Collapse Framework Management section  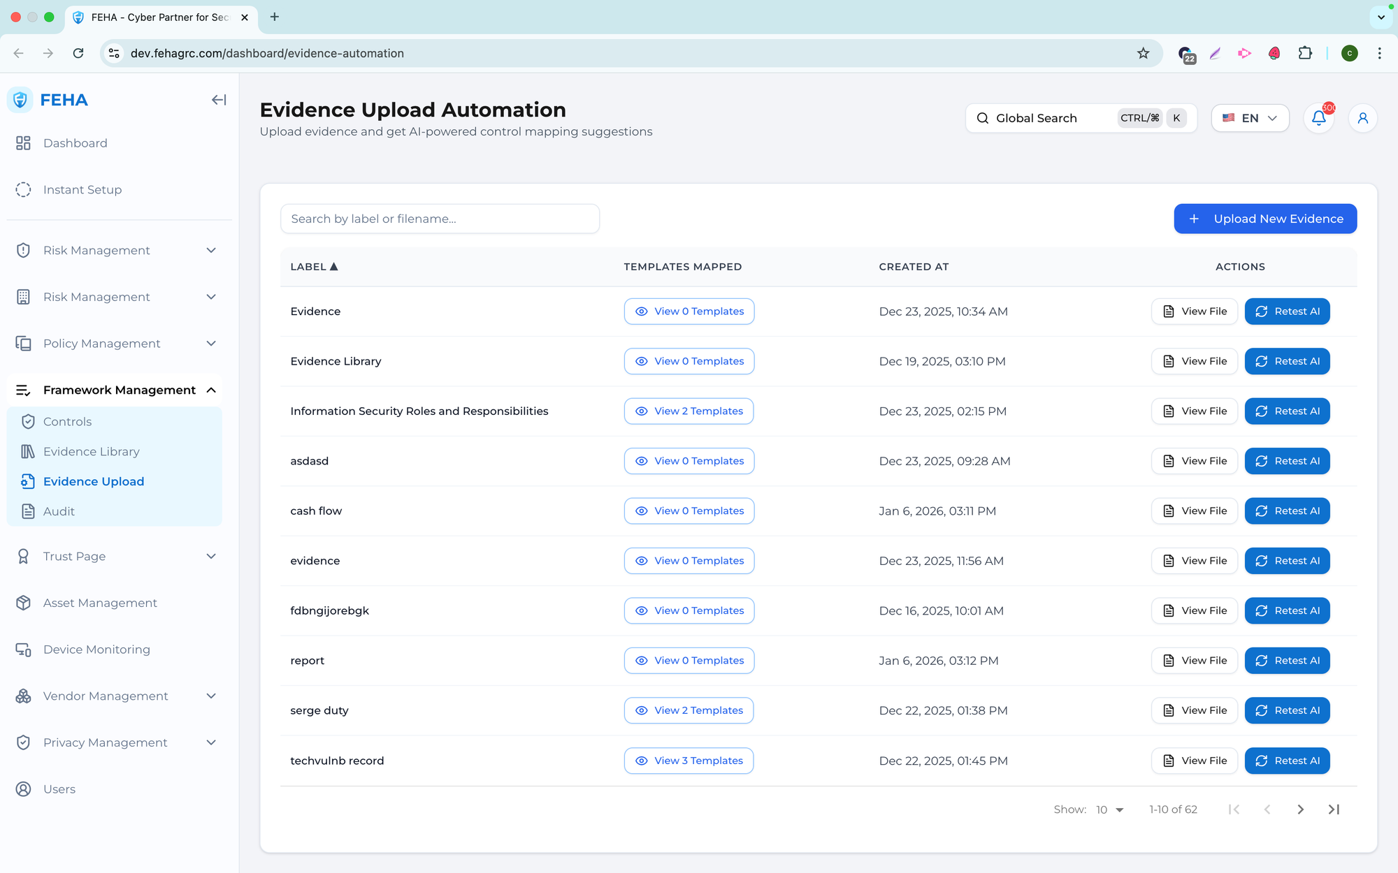[x=211, y=390]
